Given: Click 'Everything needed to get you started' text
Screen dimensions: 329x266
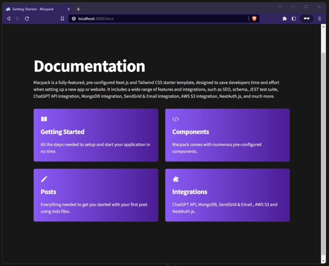Looking at the screenshot, I should (x=94, y=208).
